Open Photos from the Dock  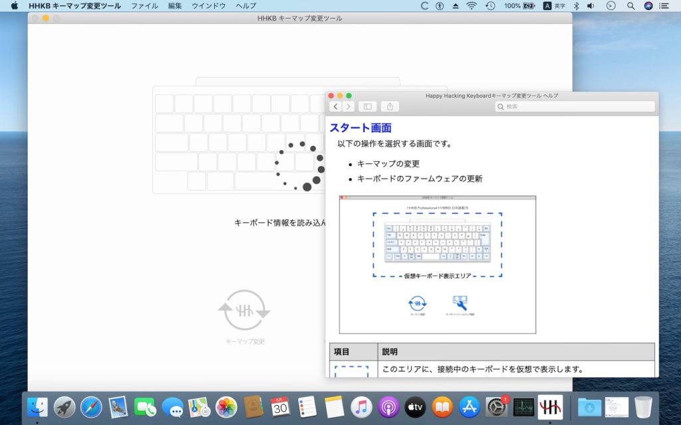point(226,407)
